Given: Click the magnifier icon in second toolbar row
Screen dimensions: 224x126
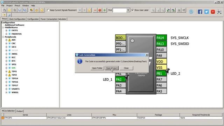Looking at the screenshot, I should (9, 15).
